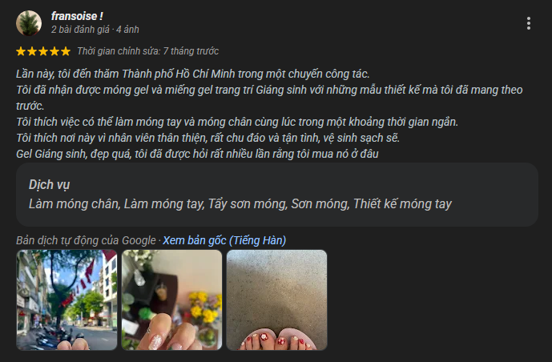The height and width of the screenshot is (362, 552).
Task: Click 'Thời gian chỉnh sửa: 7 tháng trước'
Action: pos(148,51)
